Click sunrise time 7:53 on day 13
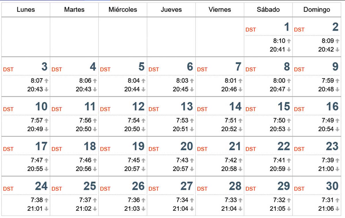 click(x=182, y=121)
